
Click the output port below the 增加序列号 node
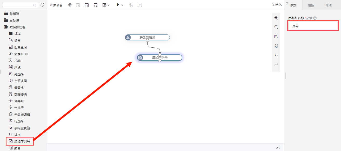(160, 61)
